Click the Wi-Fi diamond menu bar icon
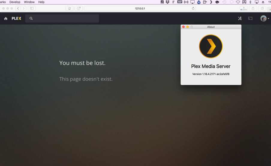The width and height of the screenshot is (271, 166). [x=238, y=2]
